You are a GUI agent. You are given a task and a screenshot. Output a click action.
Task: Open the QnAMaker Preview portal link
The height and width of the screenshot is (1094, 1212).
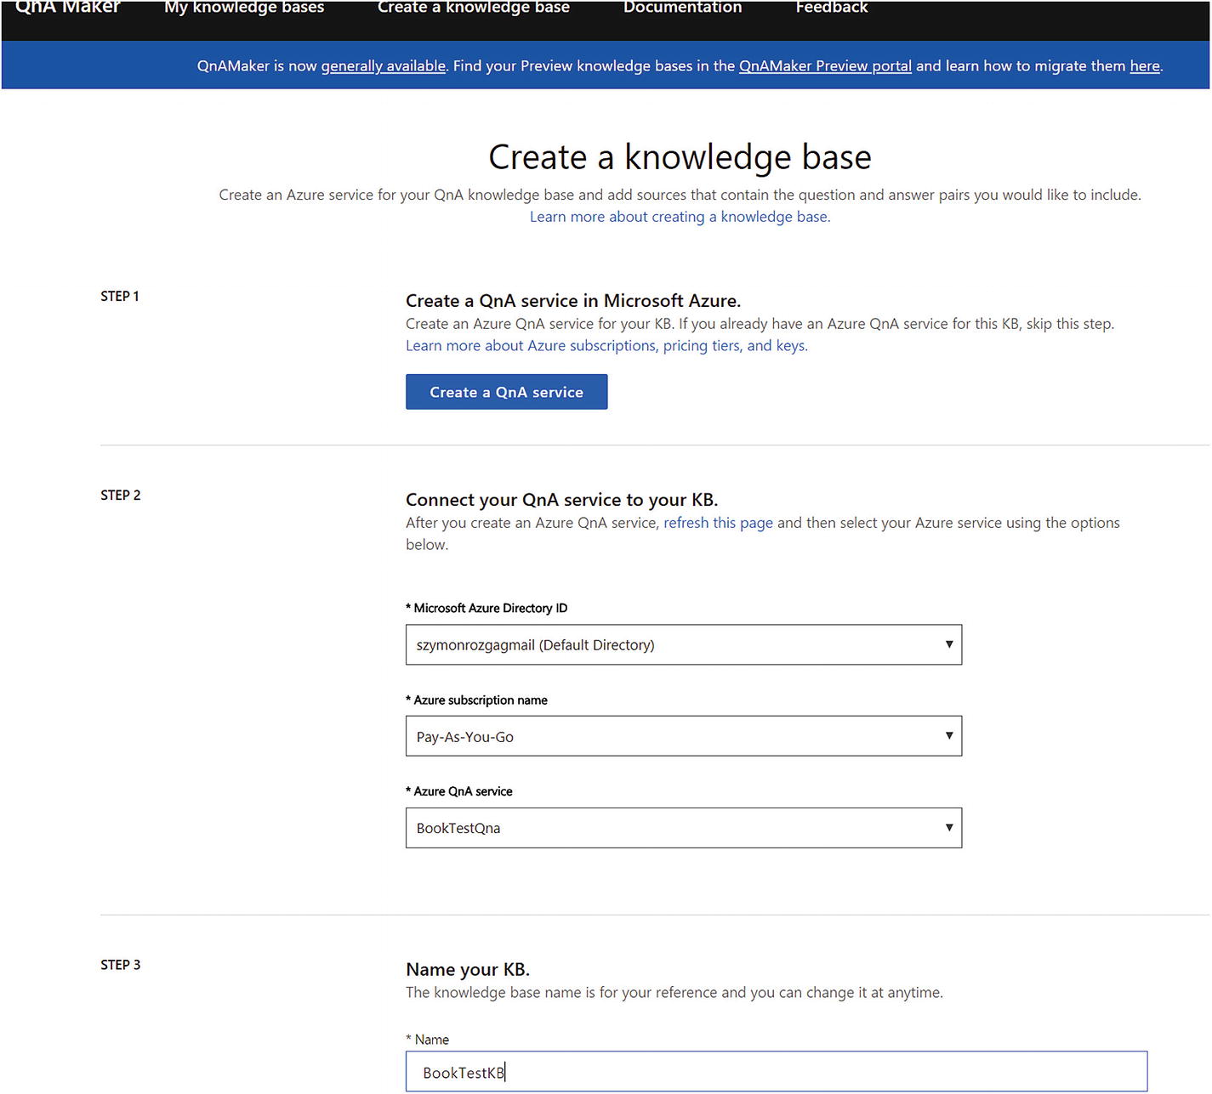[x=825, y=65]
